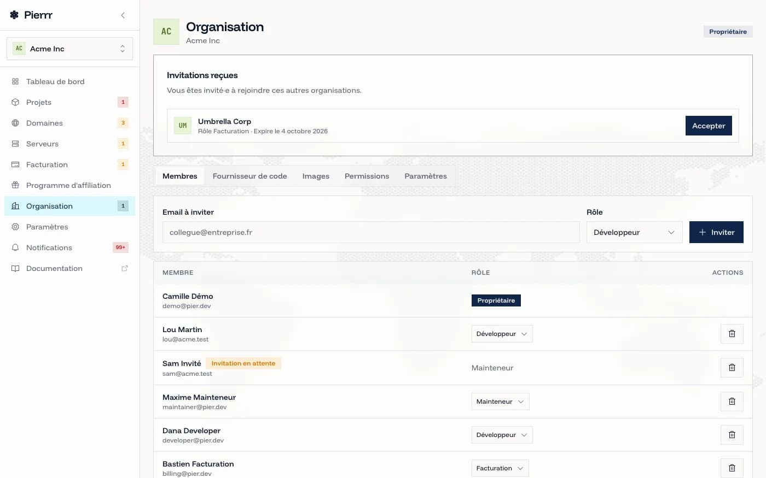Click the Serveurs server icon
The height and width of the screenshot is (478, 766).
click(x=15, y=144)
